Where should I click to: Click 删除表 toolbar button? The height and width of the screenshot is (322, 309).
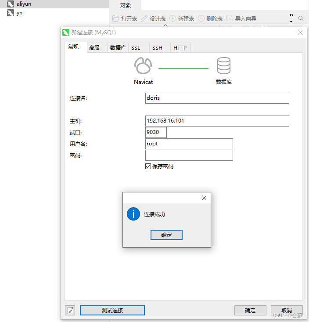(x=210, y=19)
